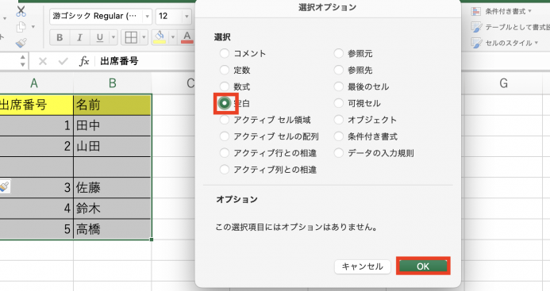Open the font size dropdown
This screenshot has width=550, height=291.
(x=187, y=16)
